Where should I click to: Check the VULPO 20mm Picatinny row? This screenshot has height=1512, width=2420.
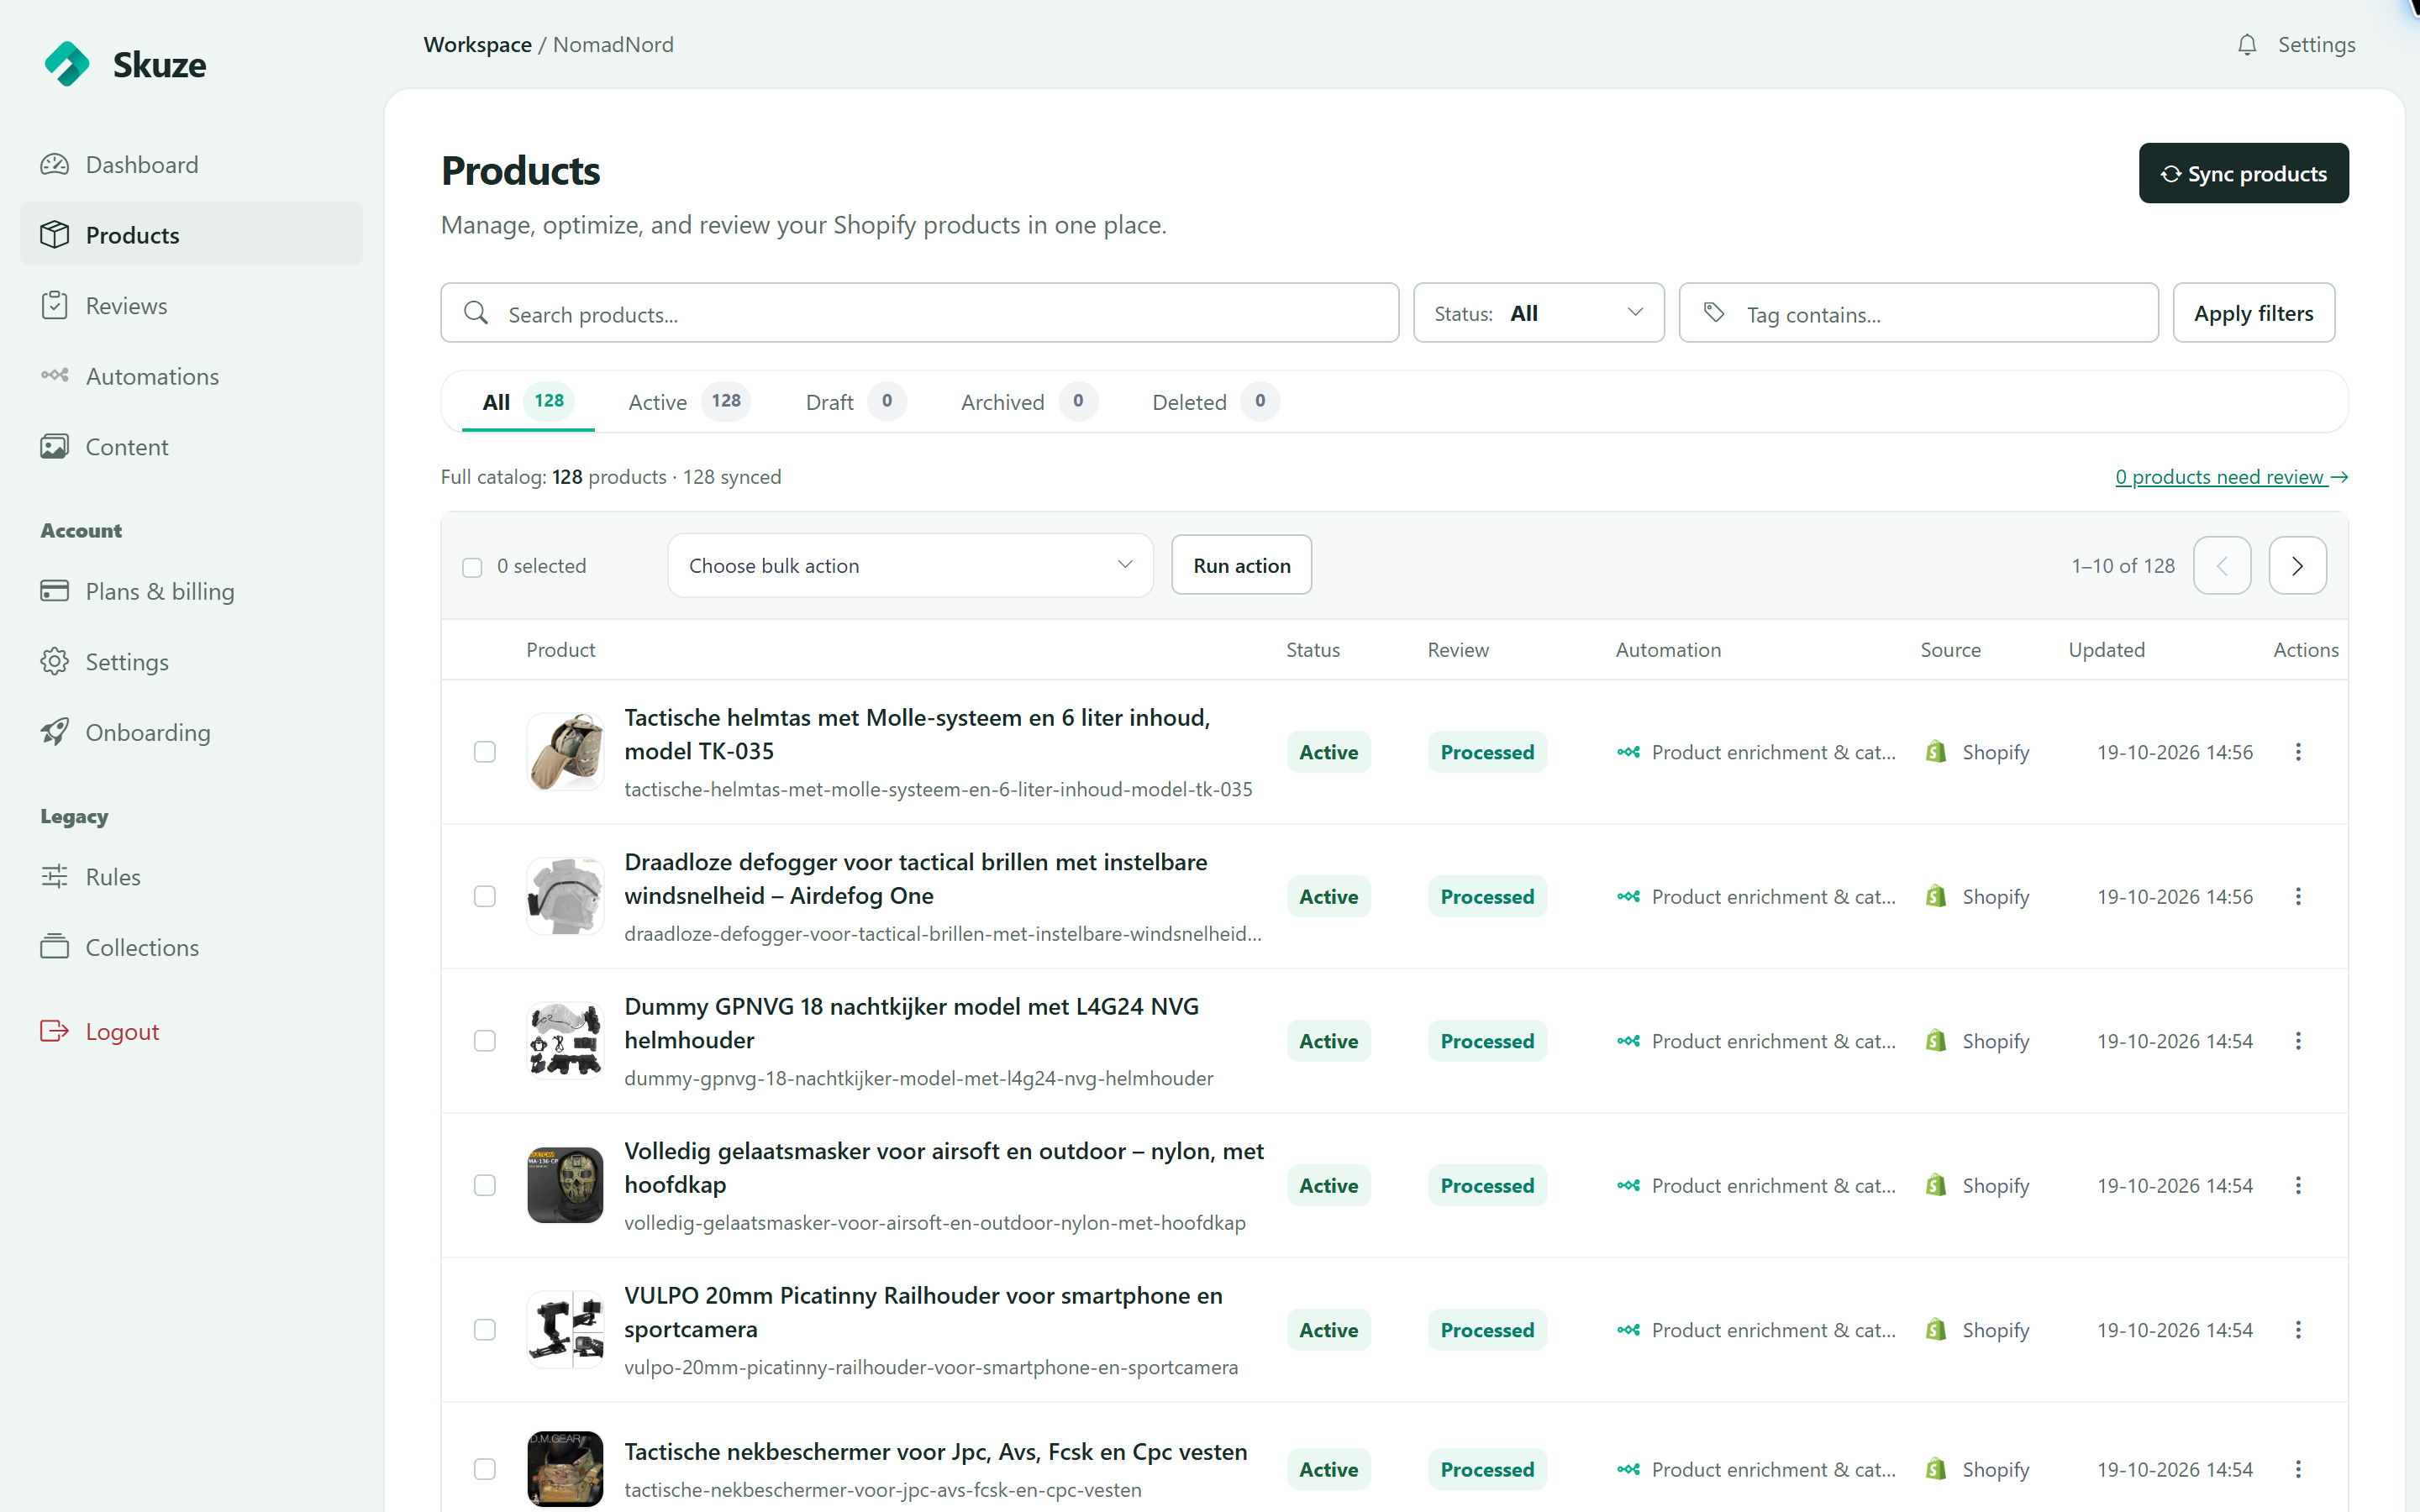(x=485, y=1330)
